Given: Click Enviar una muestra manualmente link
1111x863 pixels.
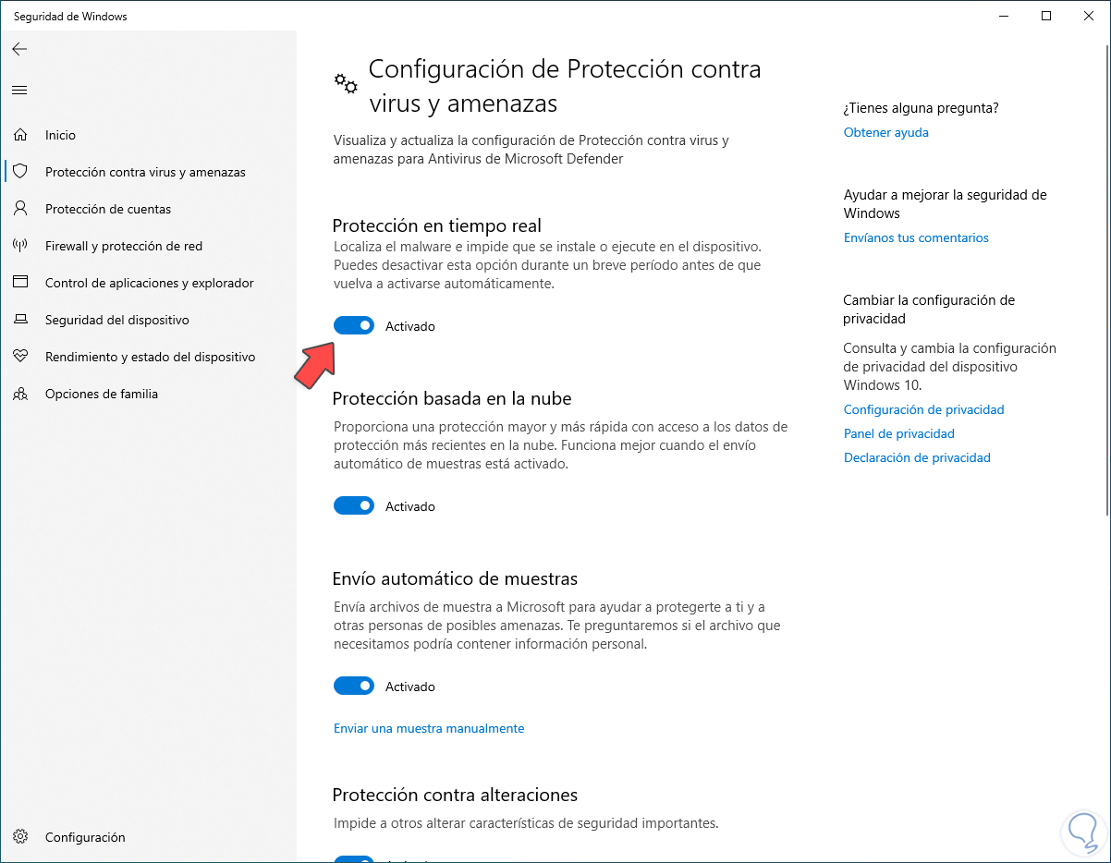Looking at the screenshot, I should click(429, 728).
